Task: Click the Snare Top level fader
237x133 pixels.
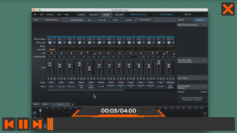Action: (80, 64)
